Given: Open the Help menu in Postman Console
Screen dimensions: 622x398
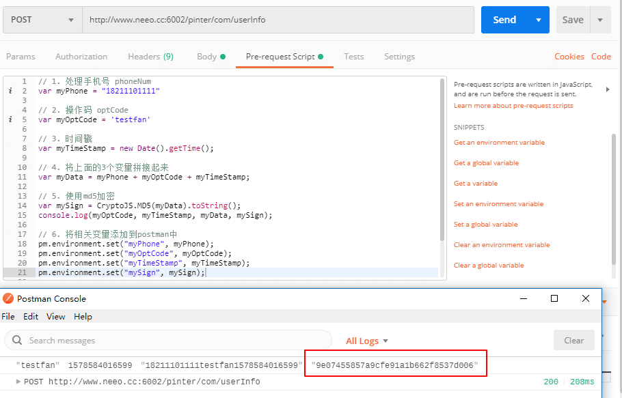Looking at the screenshot, I should pyautogui.click(x=83, y=316).
